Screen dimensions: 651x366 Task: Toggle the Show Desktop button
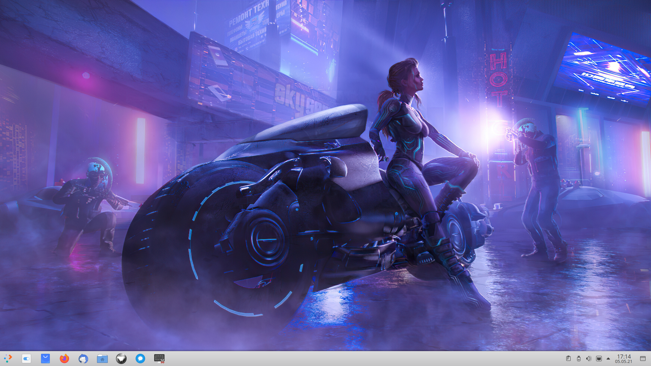[643, 359]
